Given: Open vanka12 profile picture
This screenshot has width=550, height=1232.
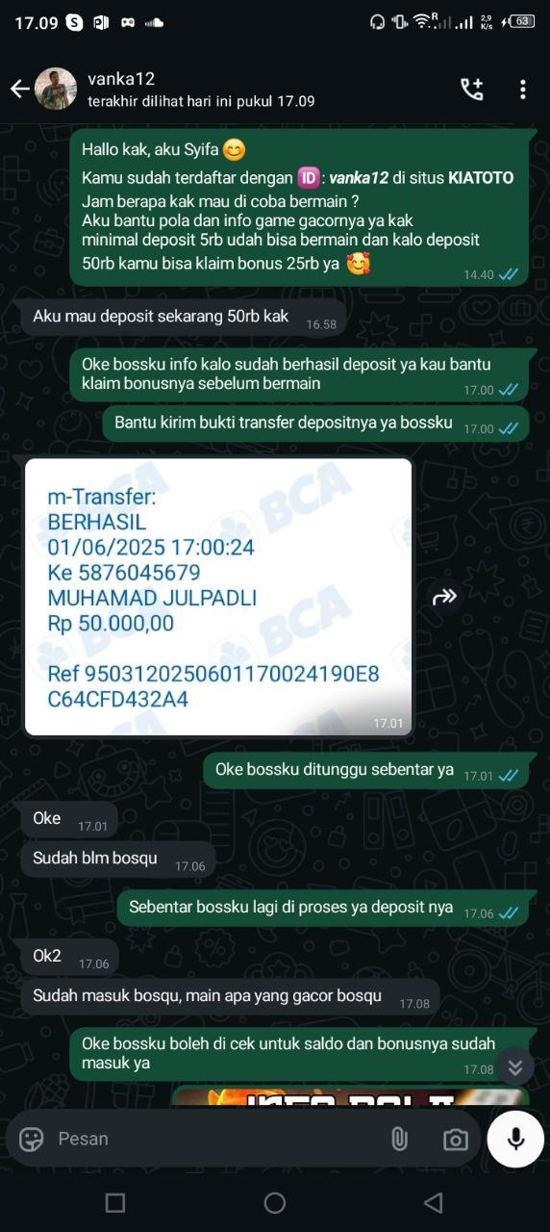Looking at the screenshot, I should (x=56, y=89).
